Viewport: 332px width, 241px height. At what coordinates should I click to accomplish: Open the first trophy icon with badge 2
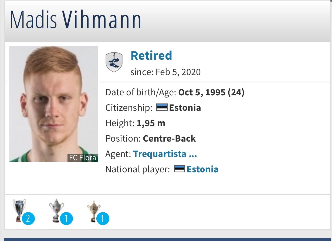point(19,210)
